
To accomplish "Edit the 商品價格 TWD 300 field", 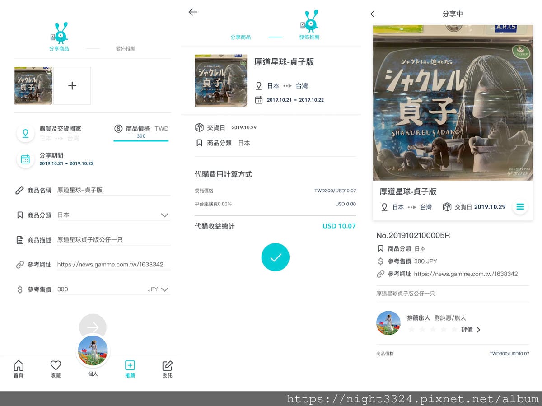I will point(141,136).
